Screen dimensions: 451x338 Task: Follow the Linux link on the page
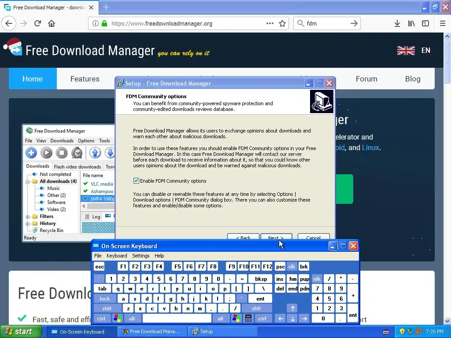pos(370,147)
